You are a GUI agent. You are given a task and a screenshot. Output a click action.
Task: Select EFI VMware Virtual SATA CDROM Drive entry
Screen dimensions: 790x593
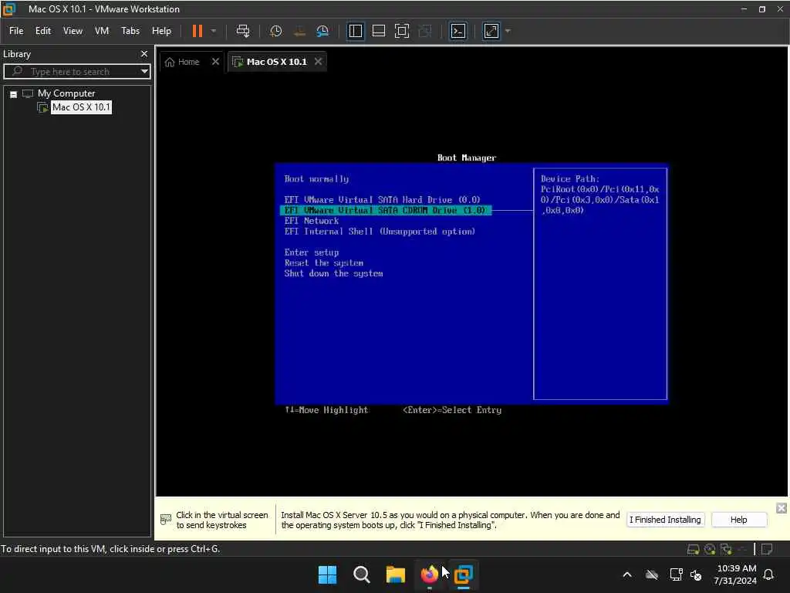click(x=385, y=210)
